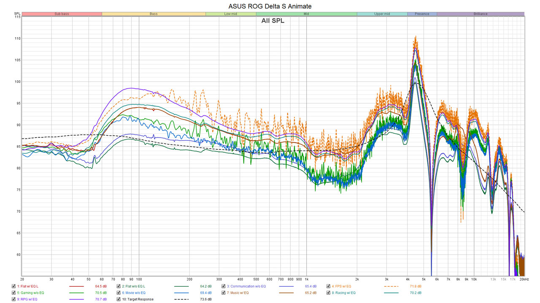Select the Upper mid band label

tap(382, 14)
